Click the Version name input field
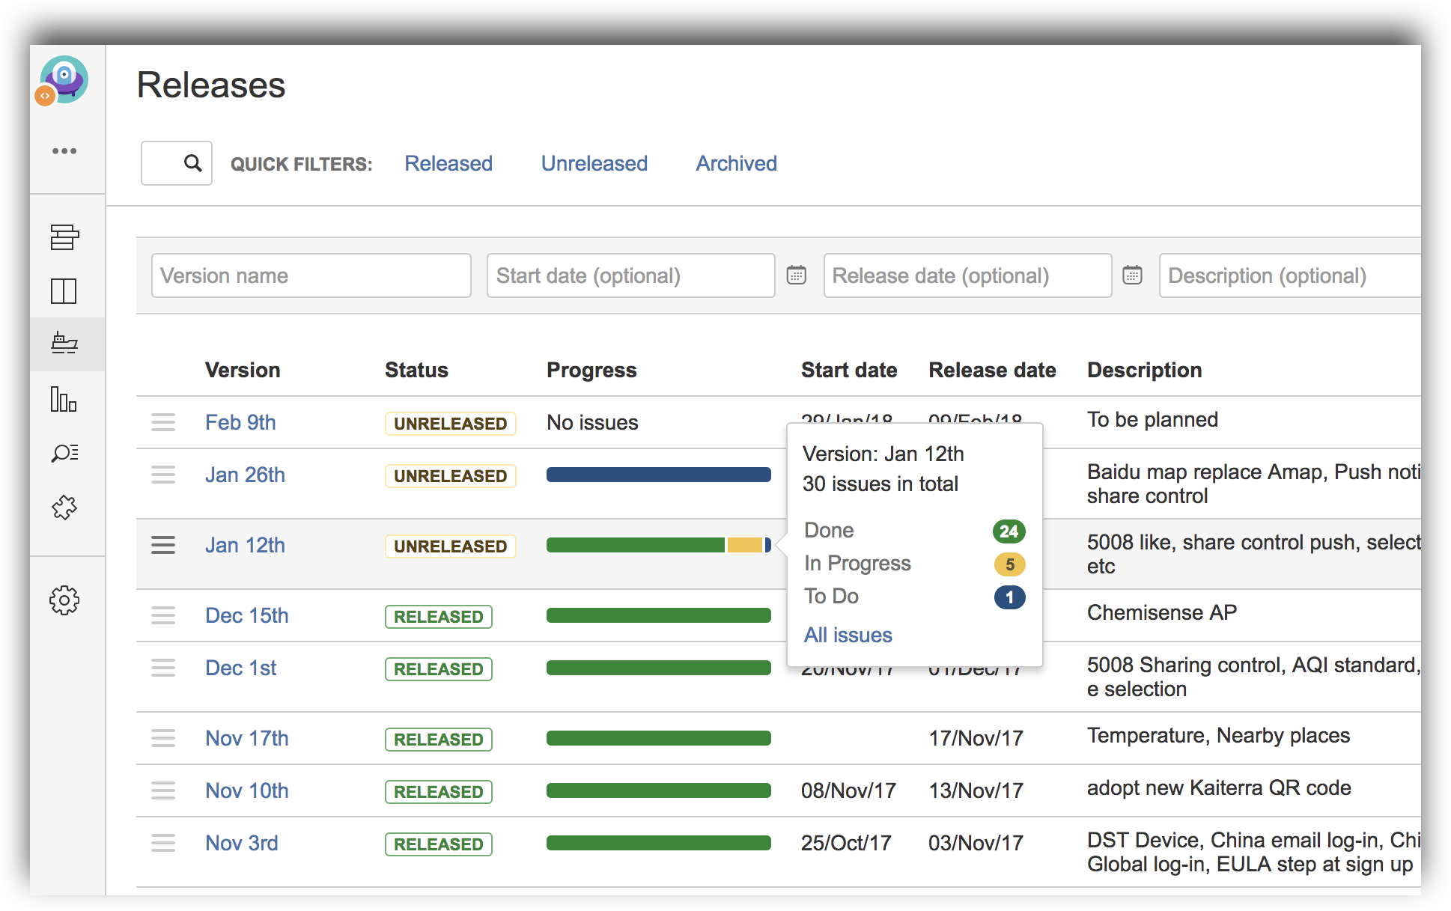 pyautogui.click(x=311, y=275)
